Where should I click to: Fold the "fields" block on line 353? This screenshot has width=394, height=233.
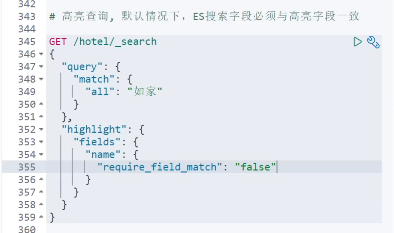pyautogui.click(x=41, y=142)
